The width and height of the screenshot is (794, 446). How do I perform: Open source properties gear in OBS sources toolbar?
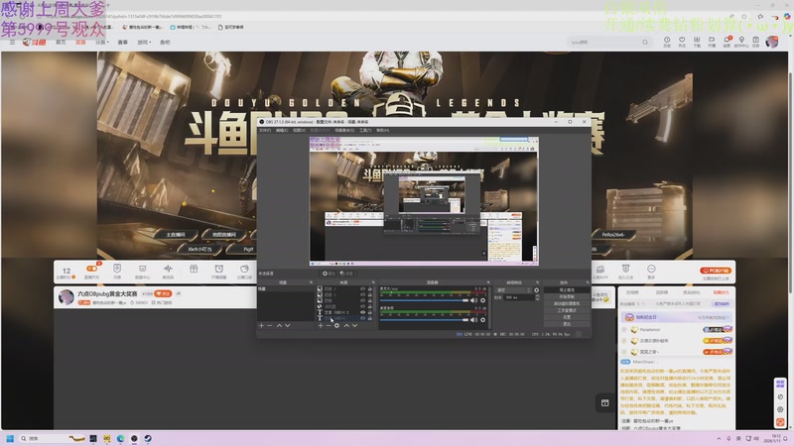[x=336, y=326]
